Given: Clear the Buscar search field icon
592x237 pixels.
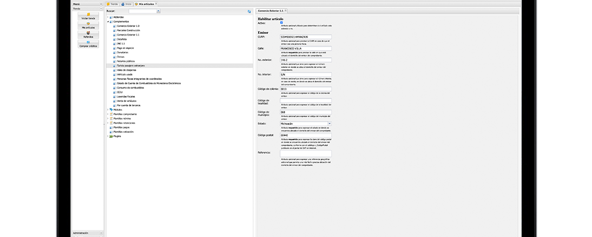Looking at the screenshot, I should pyautogui.click(x=159, y=11).
